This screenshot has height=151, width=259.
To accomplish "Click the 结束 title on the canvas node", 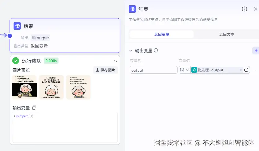I will click(x=28, y=26).
